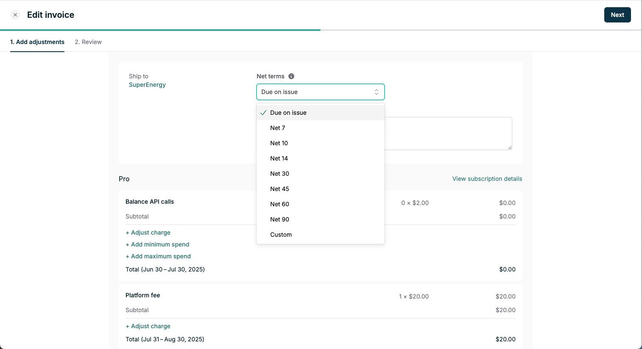
Task: Click the 1 × $20.00 quantity text
Action: [x=414, y=296]
